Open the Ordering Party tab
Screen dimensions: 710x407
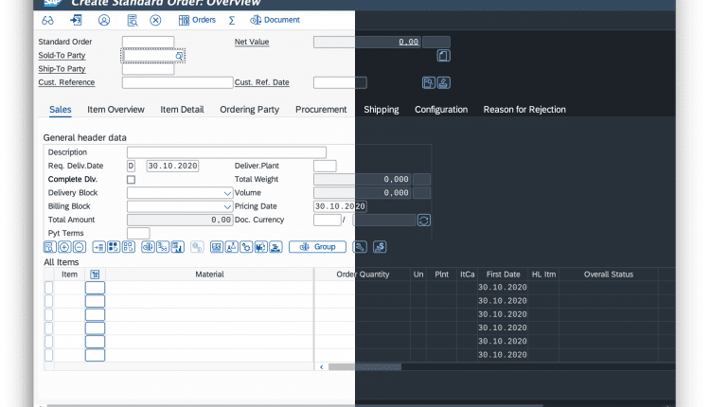pos(250,110)
